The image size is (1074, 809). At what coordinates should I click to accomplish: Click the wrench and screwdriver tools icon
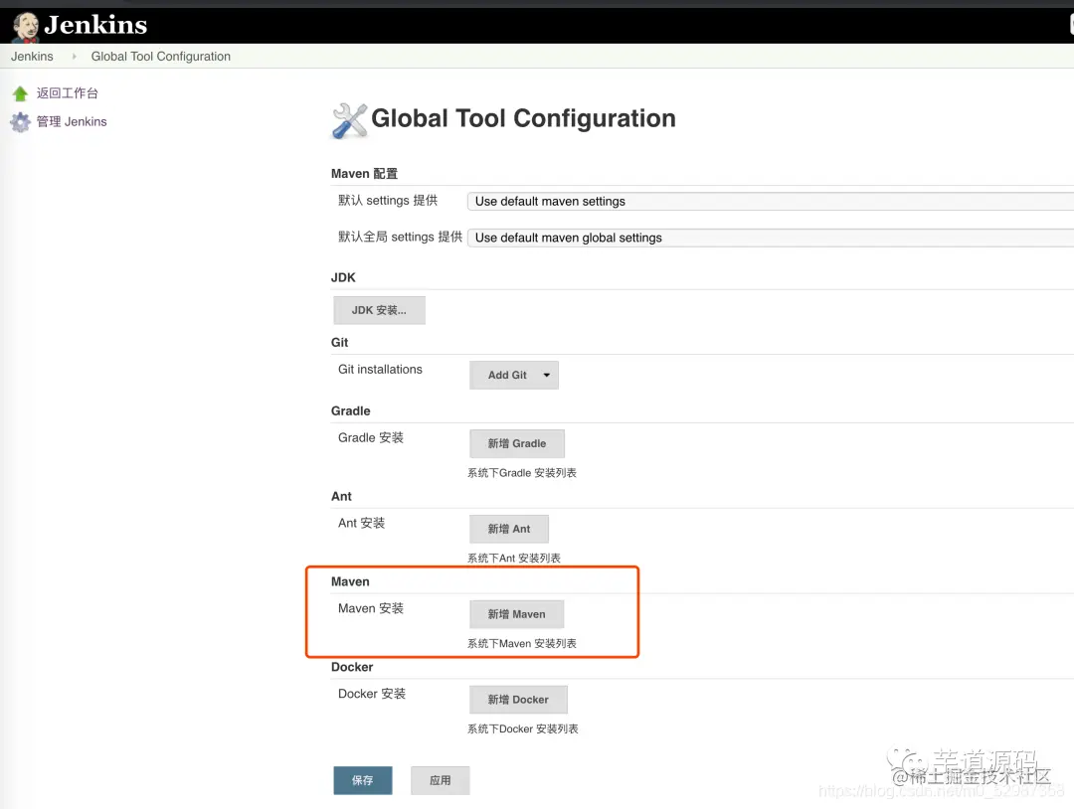point(349,120)
